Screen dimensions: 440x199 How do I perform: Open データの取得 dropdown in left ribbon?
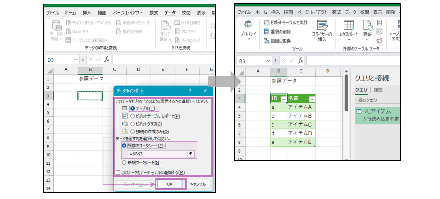(x=56, y=32)
